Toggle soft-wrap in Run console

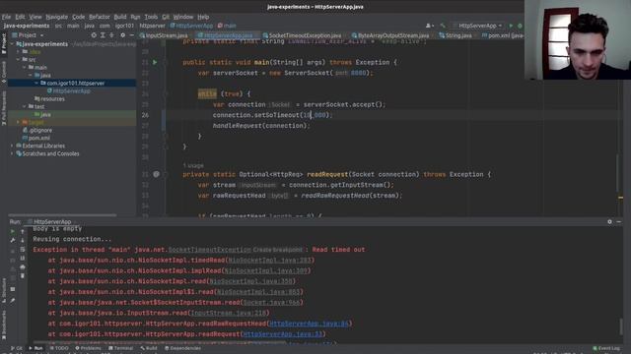coord(22,249)
